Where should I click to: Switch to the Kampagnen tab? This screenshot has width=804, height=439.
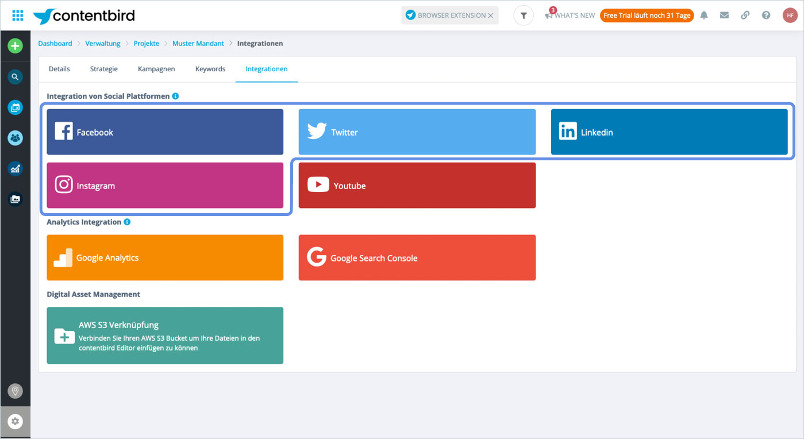[x=156, y=69]
